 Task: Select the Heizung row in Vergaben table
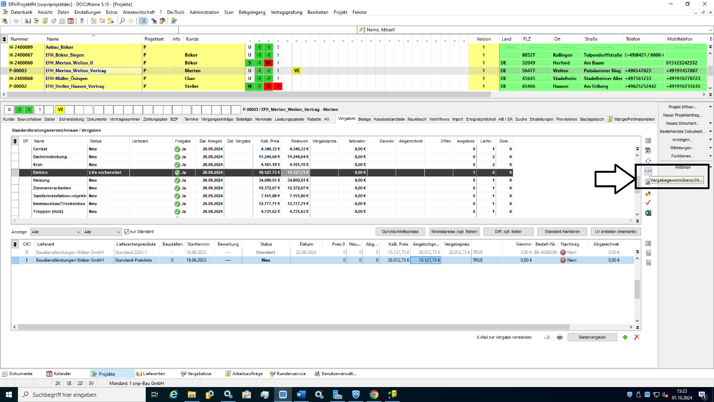(262, 180)
